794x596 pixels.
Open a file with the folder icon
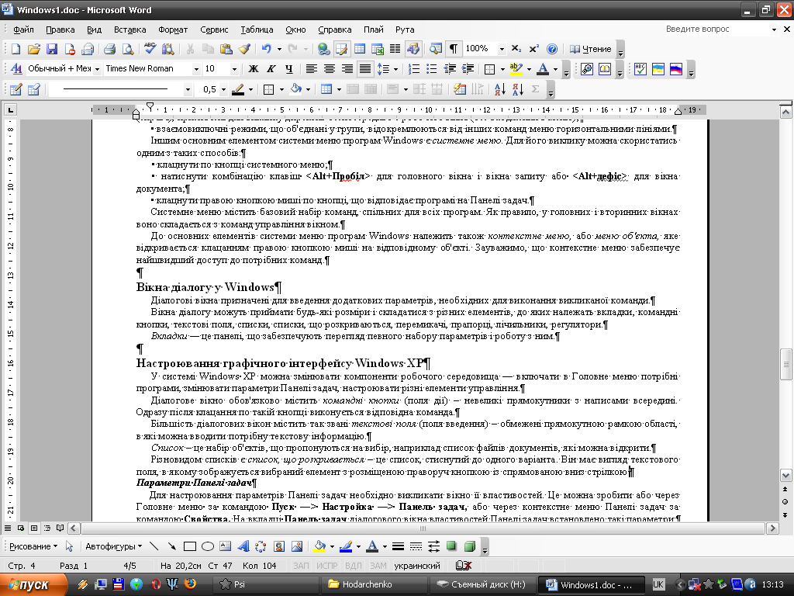34,49
